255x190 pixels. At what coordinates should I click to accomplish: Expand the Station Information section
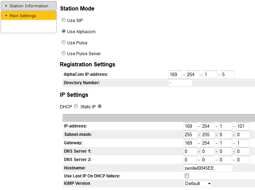[x=29, y=6]
